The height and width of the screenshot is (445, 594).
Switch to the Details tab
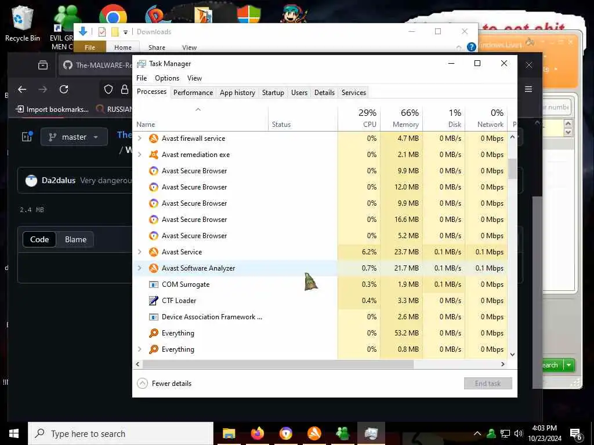325,93
